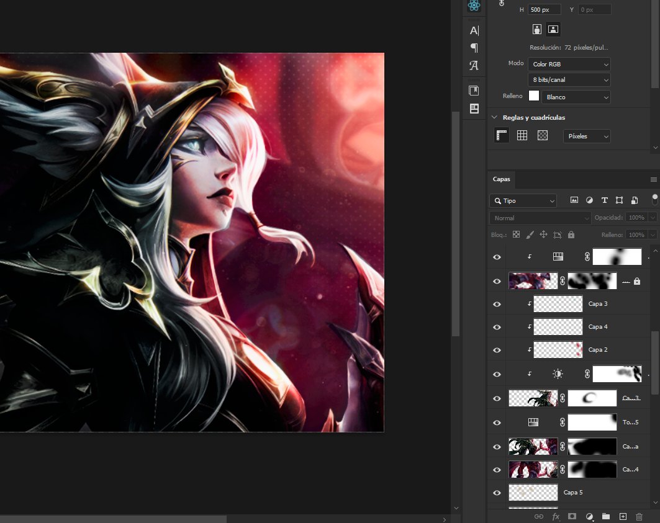This screenshot has height=523, width=660.
Task: Lock layer position icon
Action: point(543,235)
